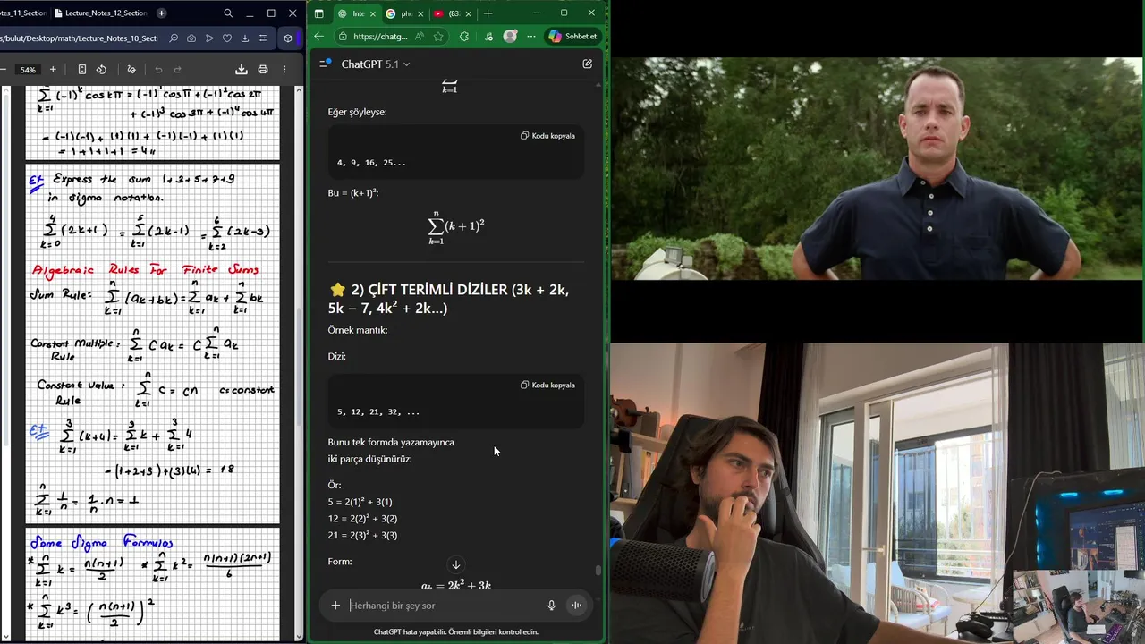1145x644 pixels.
Task: Bookmark the PDF with the heart icon
Action: click(227, 38)
